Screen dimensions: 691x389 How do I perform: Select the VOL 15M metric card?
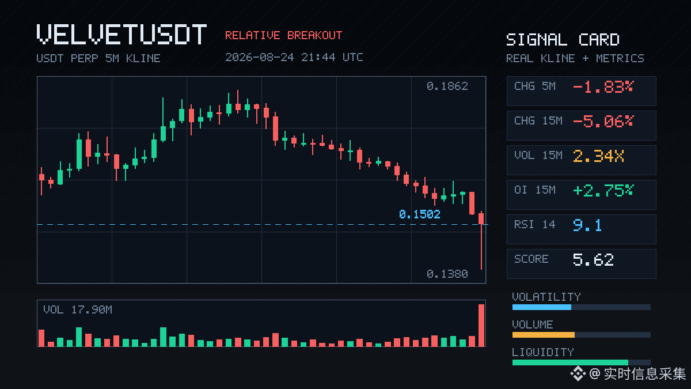[x=581, y=160]
